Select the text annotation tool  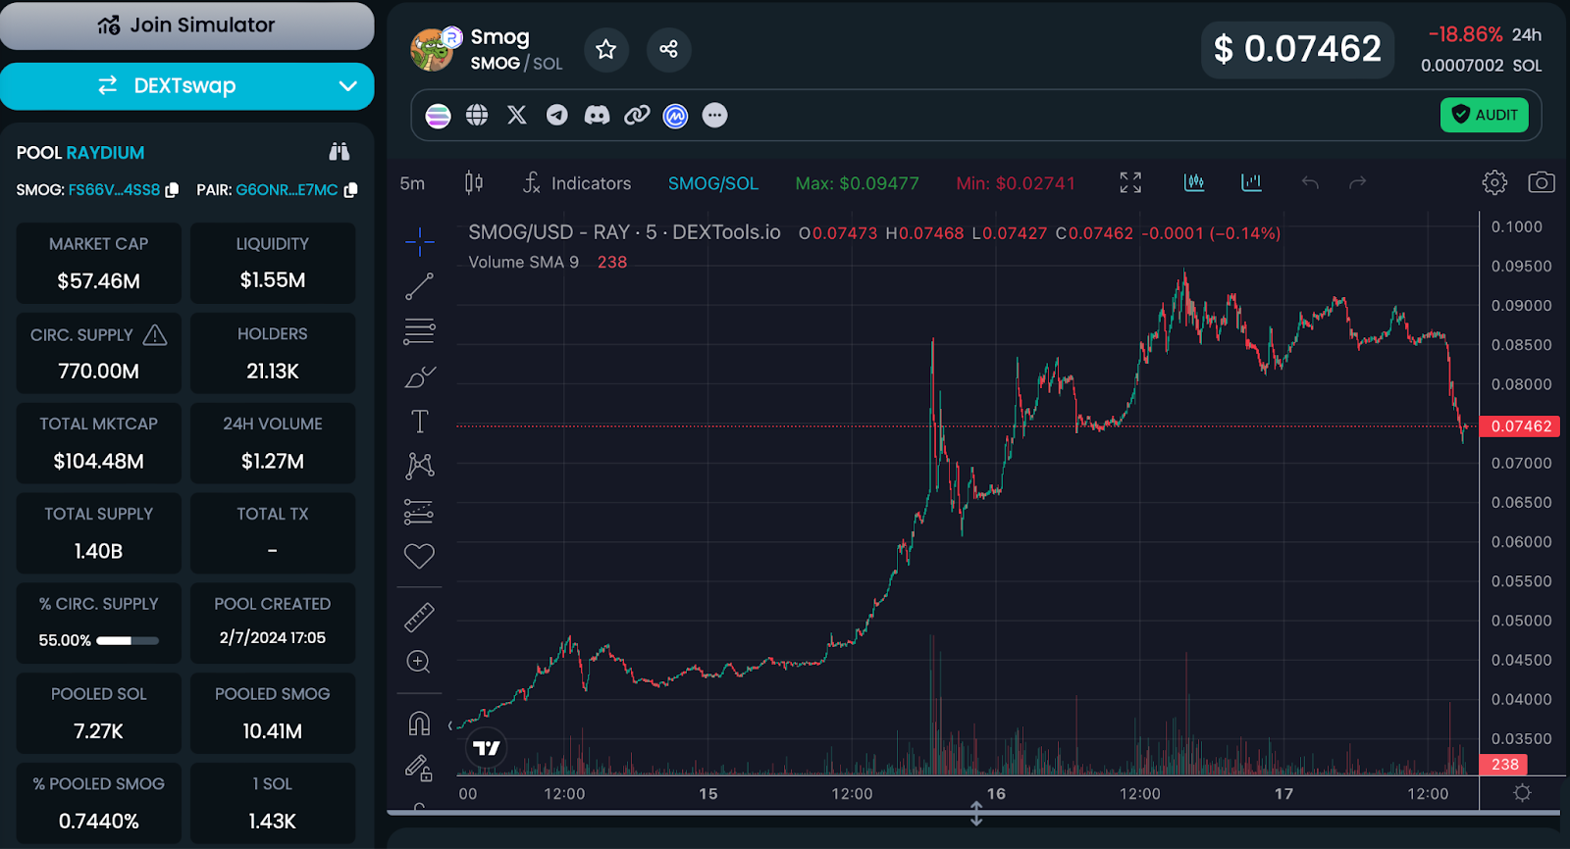coord(420,422)
